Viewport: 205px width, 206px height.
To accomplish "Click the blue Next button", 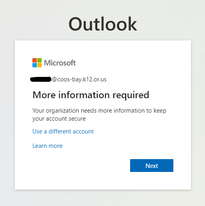I will click(x=152, y=166).
